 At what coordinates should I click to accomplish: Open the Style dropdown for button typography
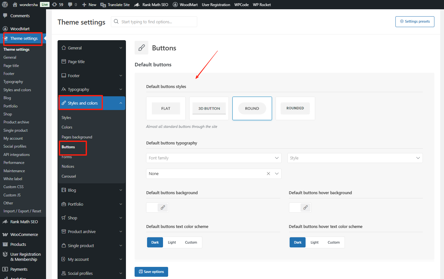(x=355, y=158)
